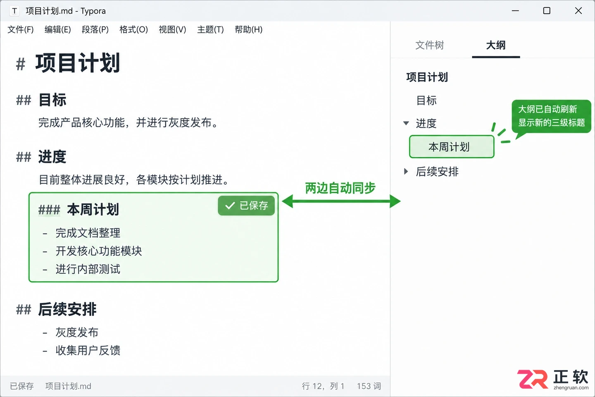Jump to 进度 in the outline

coord(426,123)
